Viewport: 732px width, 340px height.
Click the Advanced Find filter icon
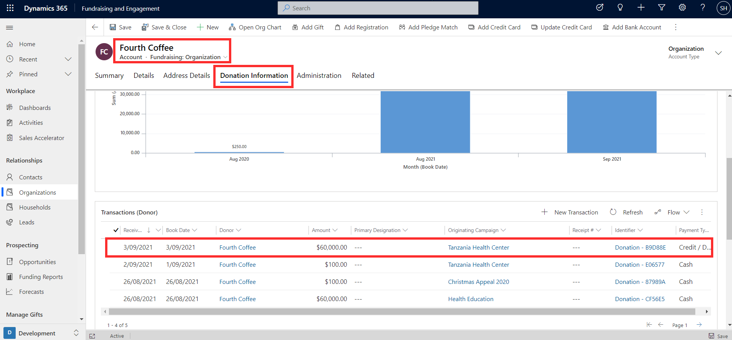662,8
